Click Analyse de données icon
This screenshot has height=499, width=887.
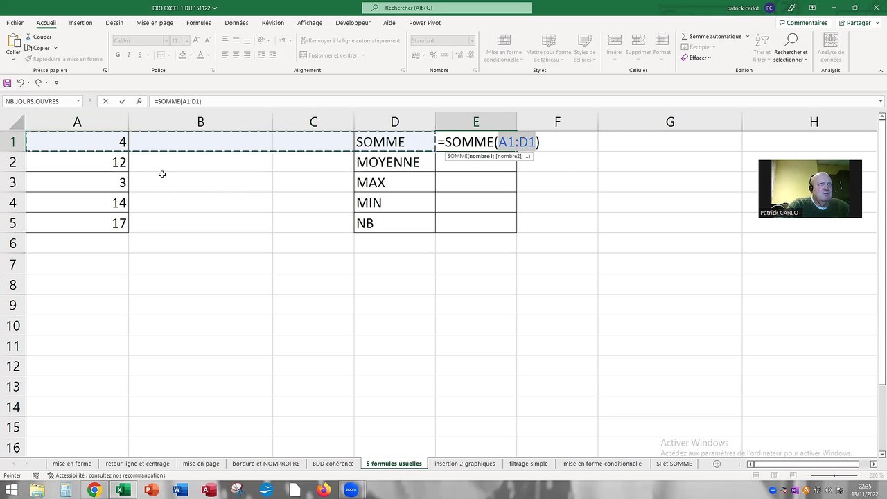(x=830, y=40)
